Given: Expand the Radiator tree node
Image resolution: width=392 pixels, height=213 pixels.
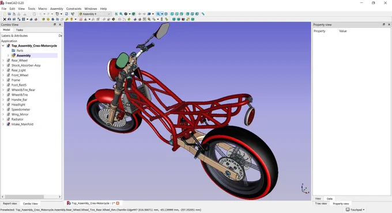Looking at the screenshot, I should tap(3, 119).
